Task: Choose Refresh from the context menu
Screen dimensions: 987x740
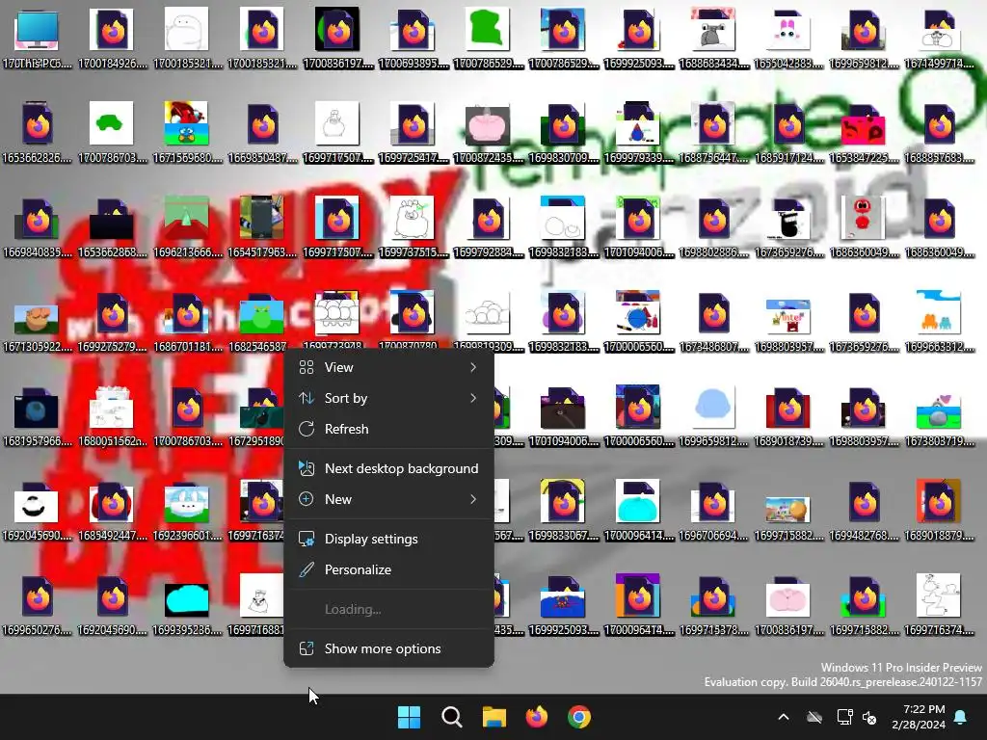Action: click(x=388, y=429)
